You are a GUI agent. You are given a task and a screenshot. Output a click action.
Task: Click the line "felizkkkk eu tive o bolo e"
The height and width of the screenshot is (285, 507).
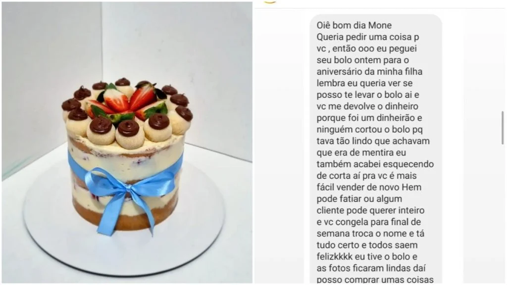pyautogui.click(x=367, y=257)
